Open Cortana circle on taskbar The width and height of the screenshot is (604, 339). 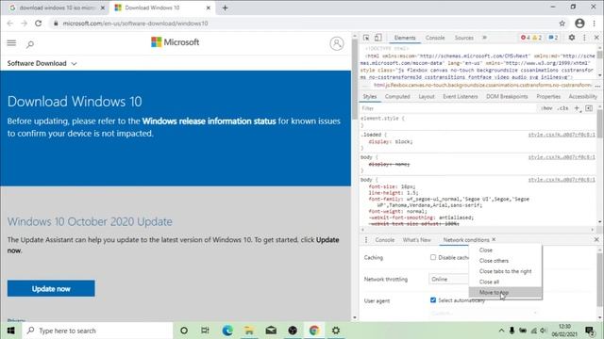(184, 331)
